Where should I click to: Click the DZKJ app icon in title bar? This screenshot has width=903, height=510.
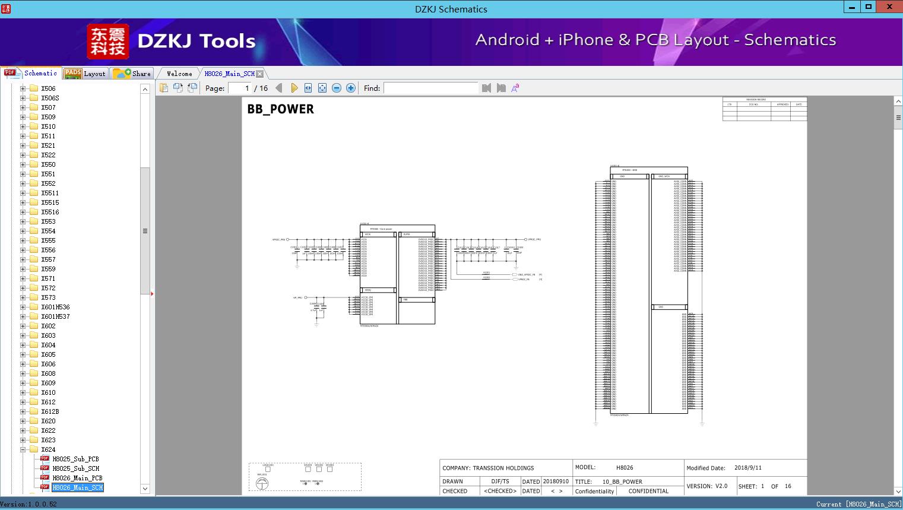coord(5,8)
